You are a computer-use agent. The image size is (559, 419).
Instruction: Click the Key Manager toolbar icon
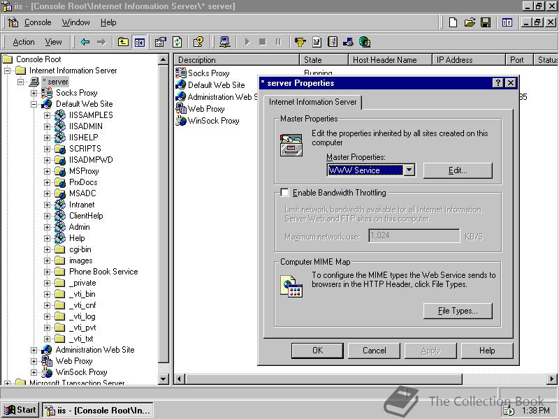tap(300, 42)
